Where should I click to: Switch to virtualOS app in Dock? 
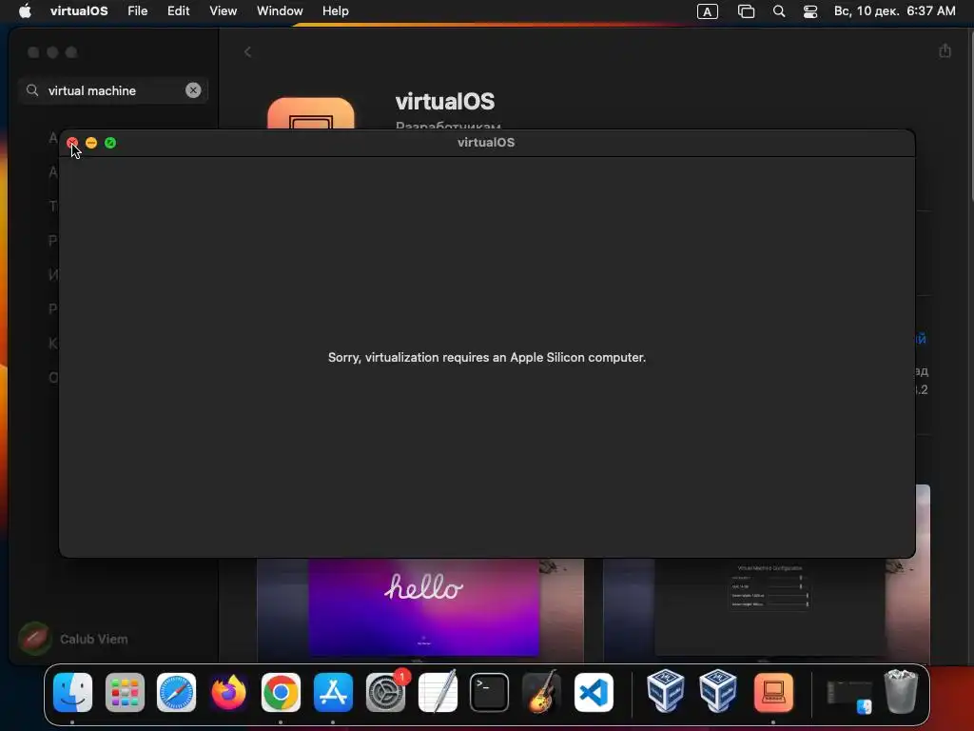(773, 693)
